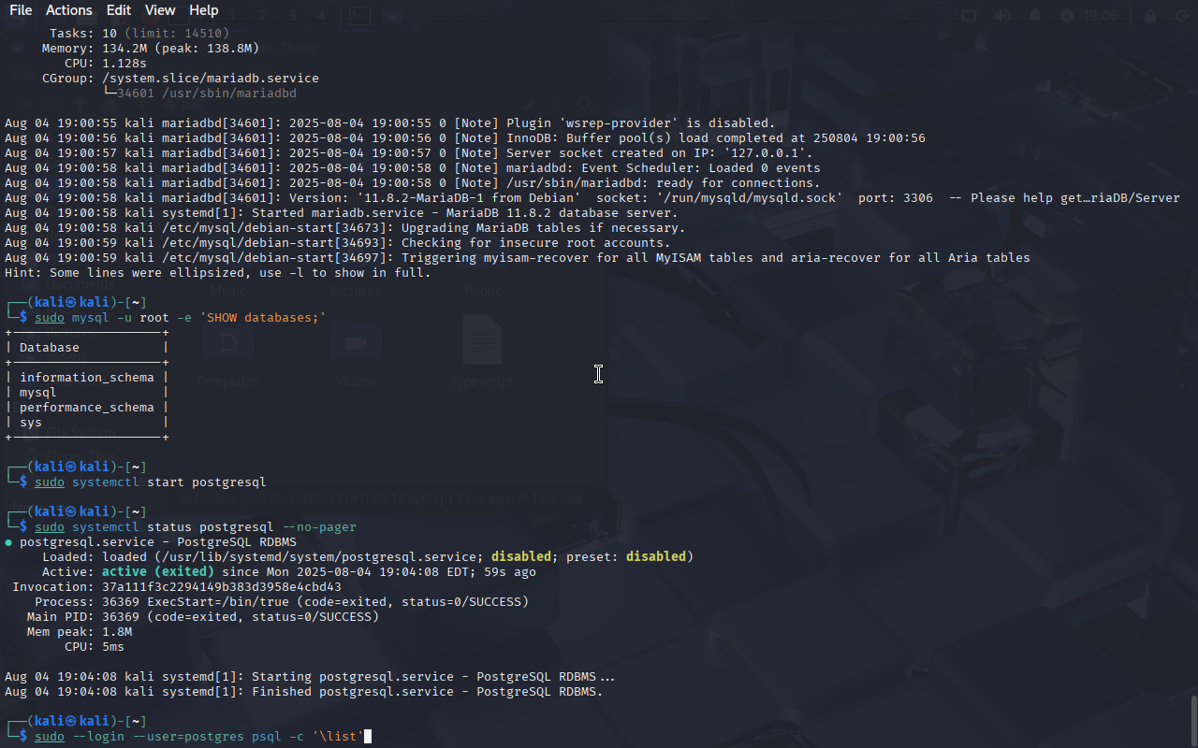Click the 'Triggering myisam-recover' log line
The image size is (1198, 748).
518,258
